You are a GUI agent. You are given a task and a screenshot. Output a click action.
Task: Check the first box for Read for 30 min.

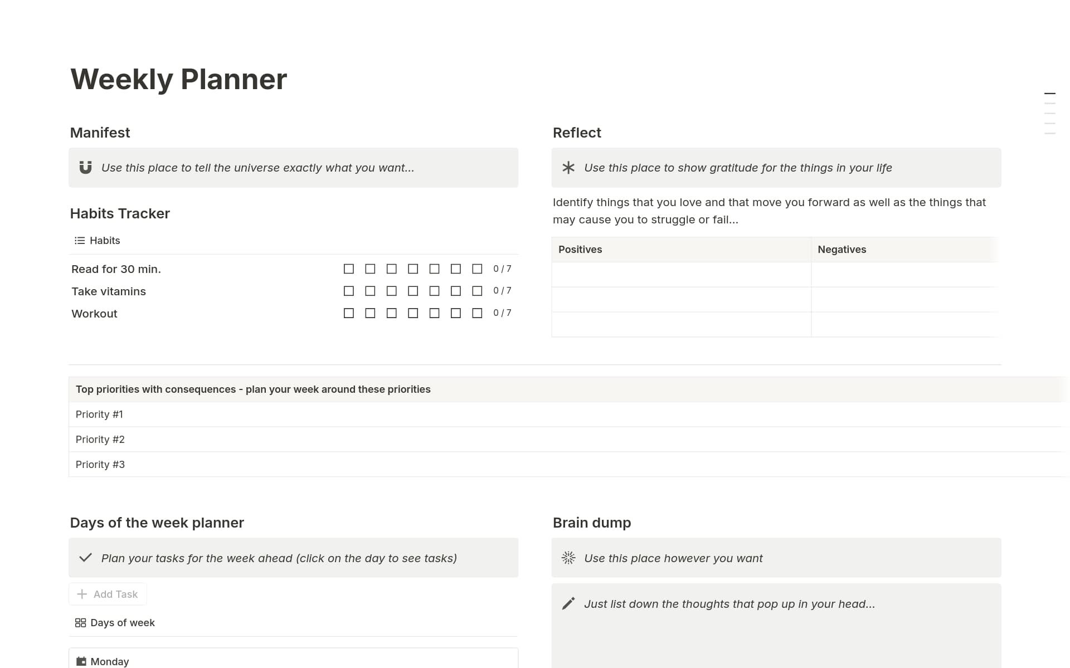click(348, 269)
